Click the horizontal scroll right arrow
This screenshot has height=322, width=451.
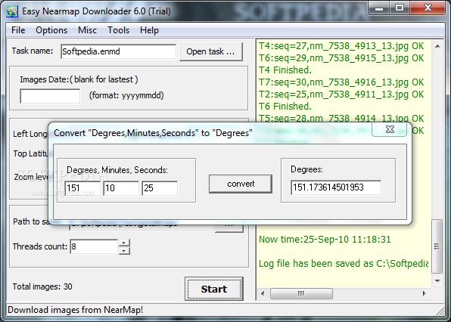(425, 293)
